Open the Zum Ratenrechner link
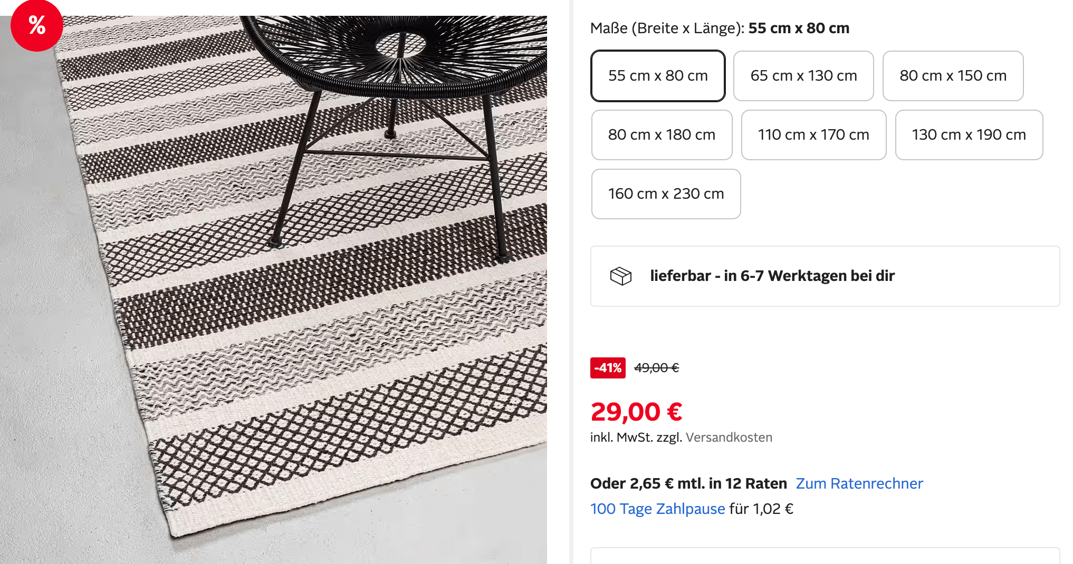This screenshot has width=1073, height=564. [859, 483]
